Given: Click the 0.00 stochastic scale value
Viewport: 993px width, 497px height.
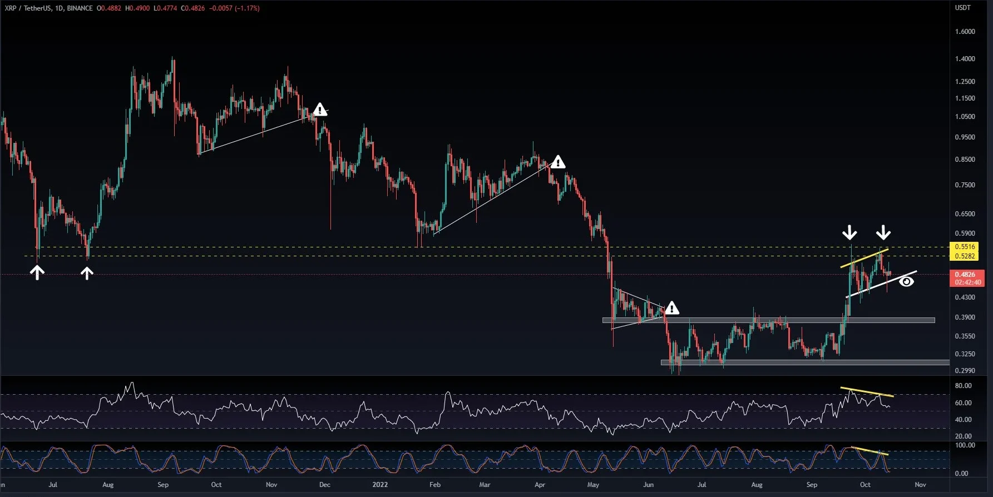Looking at the screenshot, I should pos(961,474).
